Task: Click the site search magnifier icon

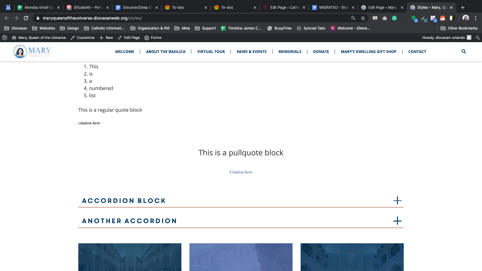Action: tap(464, 51)
